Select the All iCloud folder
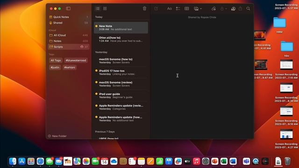Screen dimensions: 299x168 [69, 35]
